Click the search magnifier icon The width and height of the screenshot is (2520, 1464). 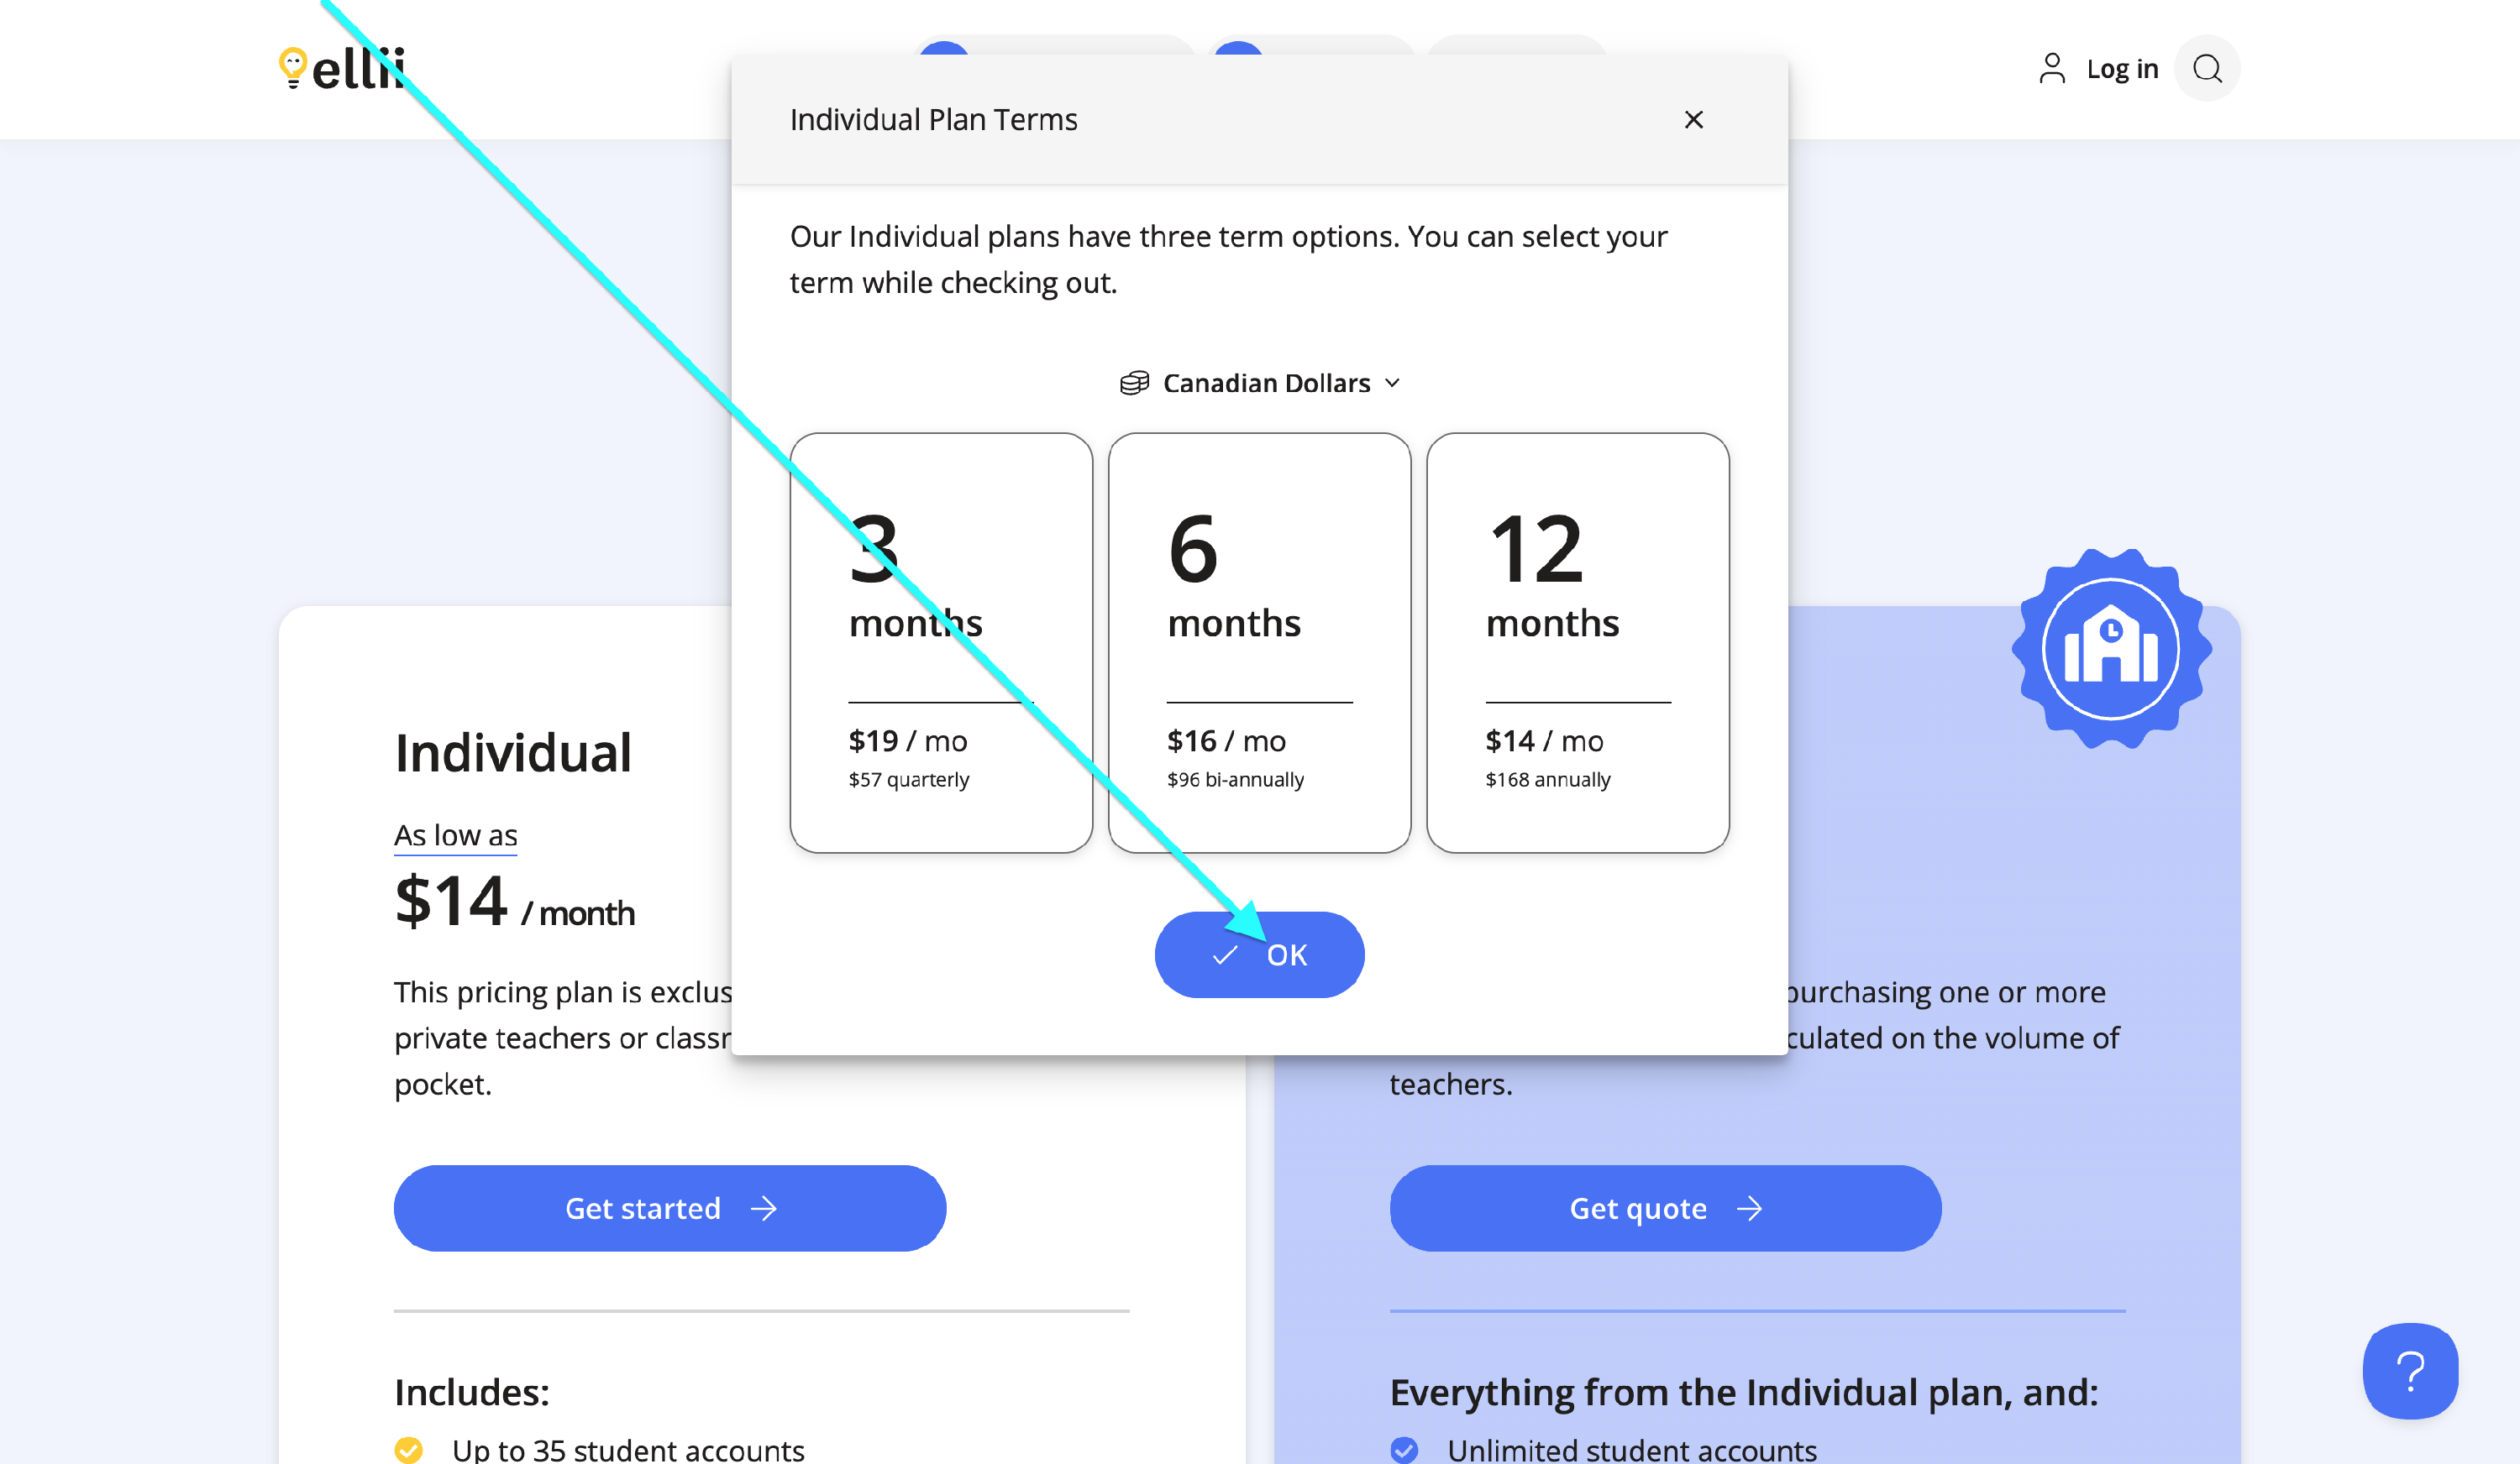[2207, 69]
